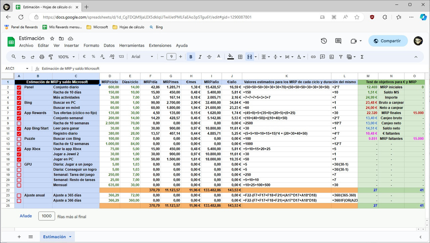Check Puzzle Buscar con Bing checkbox

[19, 139]
